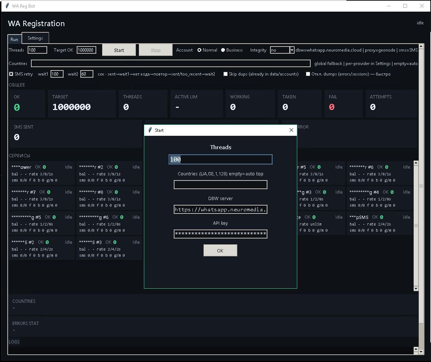This screenshot has width=431, height=362.
Task: Minimize the WA Reg Bot window
Action: click(389, 6)
